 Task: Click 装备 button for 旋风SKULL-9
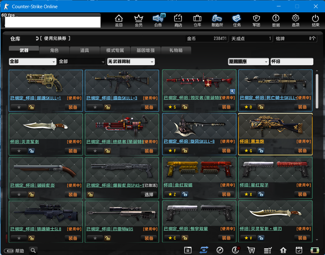pos(226,151)
